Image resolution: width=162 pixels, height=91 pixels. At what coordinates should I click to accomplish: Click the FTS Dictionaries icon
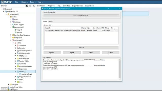click(18, 53)
